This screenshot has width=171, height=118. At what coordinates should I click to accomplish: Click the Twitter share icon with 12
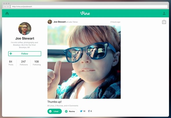83,111
